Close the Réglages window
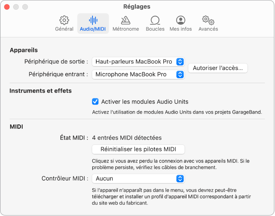The width and height of the screenshot is (275, 216). tap(7, 7)
